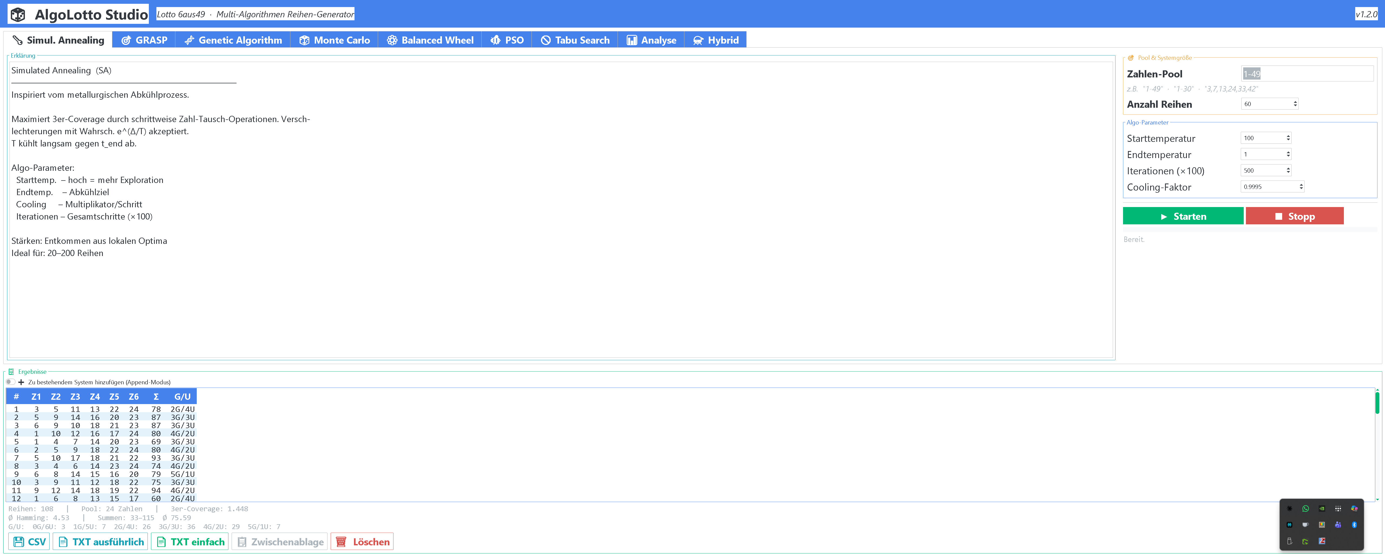Adjust the Cooling-Faktor spinner arrows
Viewport: 1385px width, 554px height.
point(1301,187)
